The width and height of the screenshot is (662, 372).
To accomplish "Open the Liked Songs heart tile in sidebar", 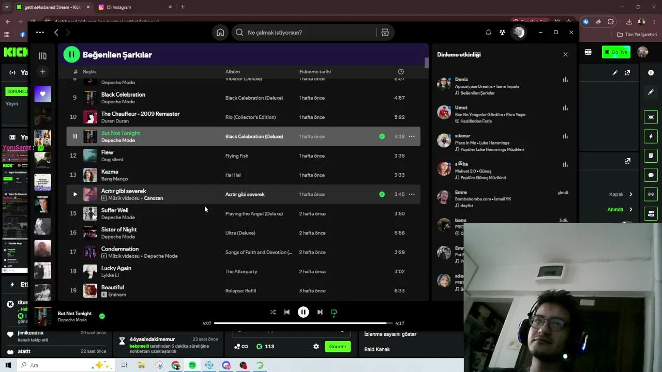I will [43, 94].
